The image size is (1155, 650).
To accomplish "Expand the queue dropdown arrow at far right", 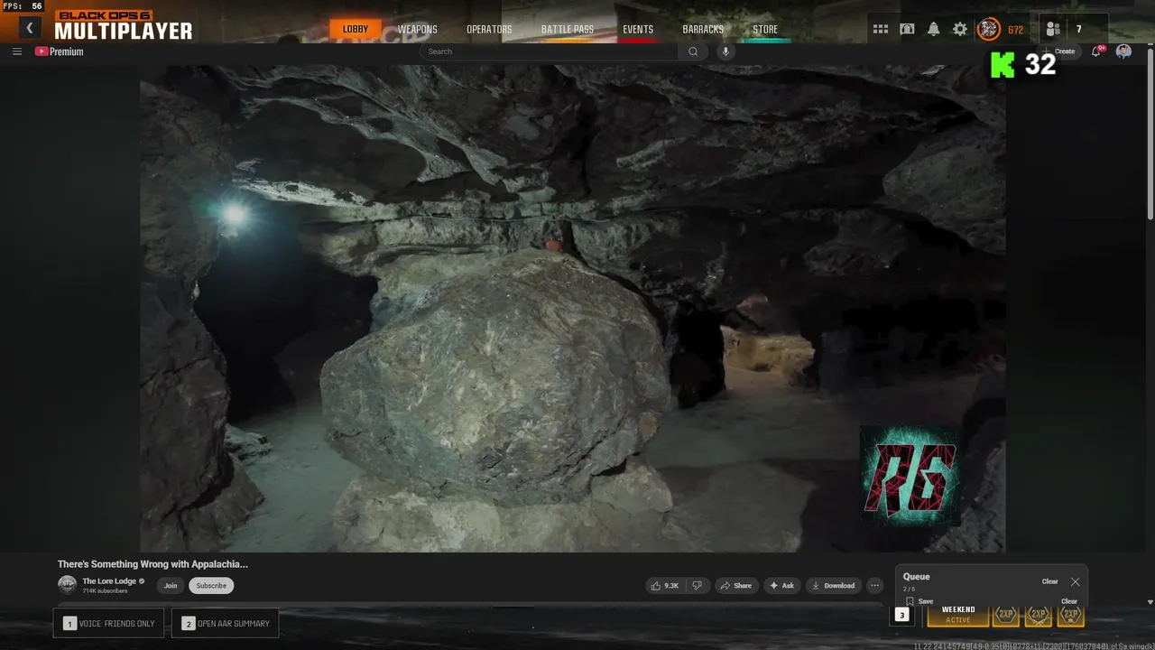I will (1150, 602).
